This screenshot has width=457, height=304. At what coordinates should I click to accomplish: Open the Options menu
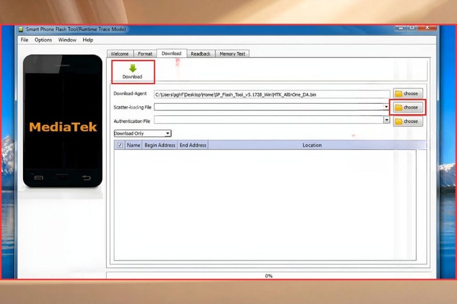pyautogui.click(x=43, y=40)
